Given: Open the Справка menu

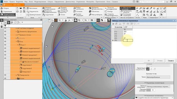Looking at the screenshot, I should (115, 2).
